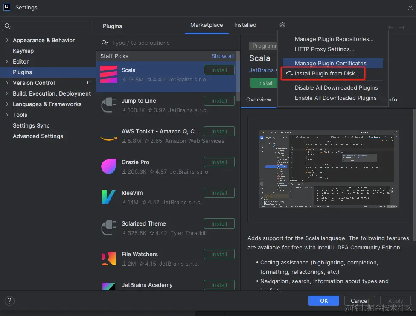The height and width of the screenshot is (316, 416).
Task: Install the Solarized Theme plugin
Action: 219,224
